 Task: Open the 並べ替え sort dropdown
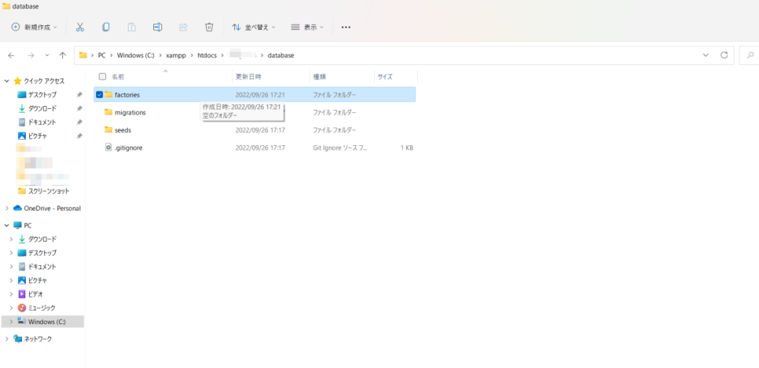coord(254,27)
